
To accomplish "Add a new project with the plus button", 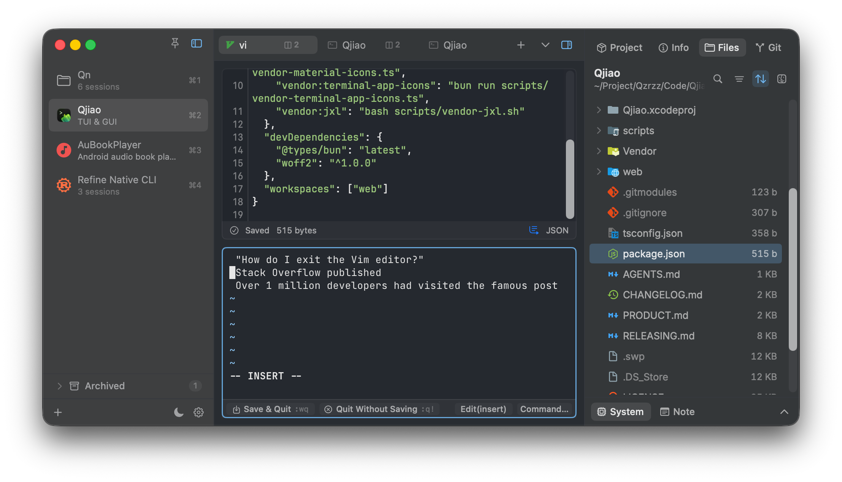I will tap(58, 412).
